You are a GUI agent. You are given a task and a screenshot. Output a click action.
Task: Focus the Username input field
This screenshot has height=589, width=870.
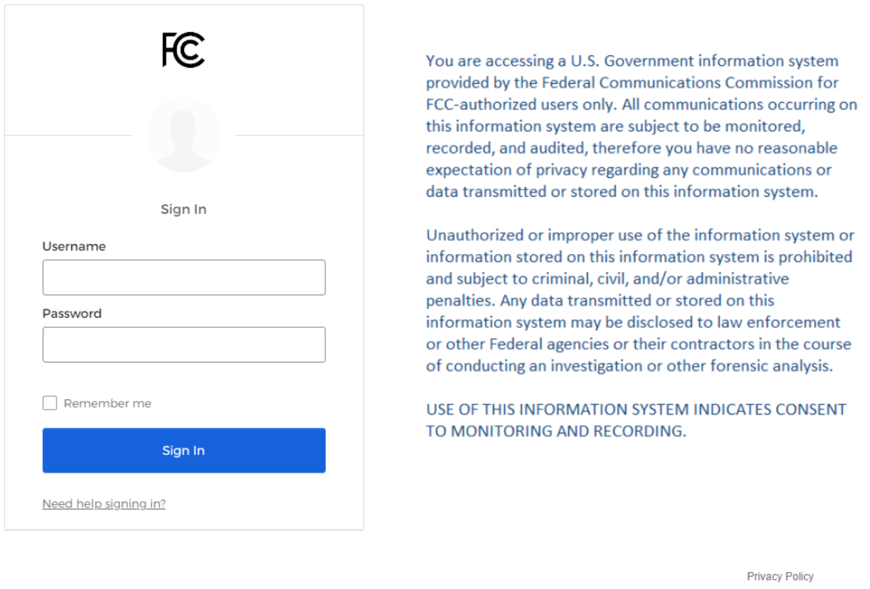(x=184, y=277)
